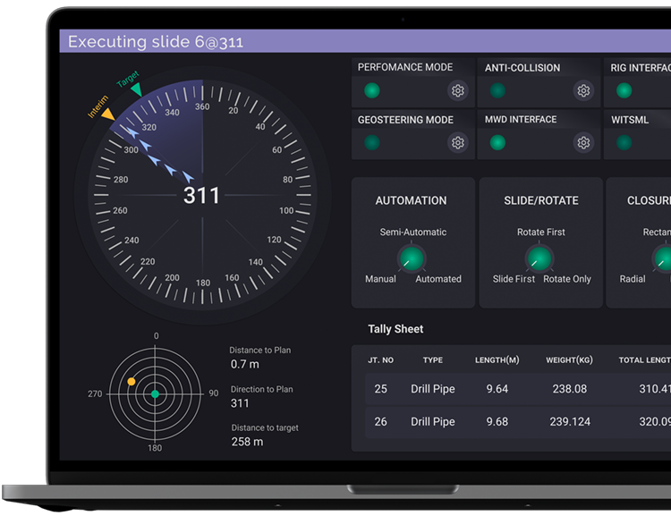Click WEIGHT(KG) column header
This screenshot has width=671, height=524.
tap(569, 360)
